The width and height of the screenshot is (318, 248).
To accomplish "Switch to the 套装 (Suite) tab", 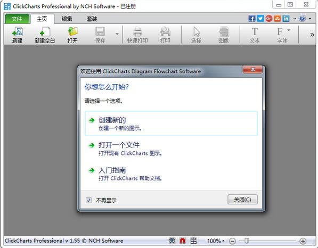I will click(92, 19).
